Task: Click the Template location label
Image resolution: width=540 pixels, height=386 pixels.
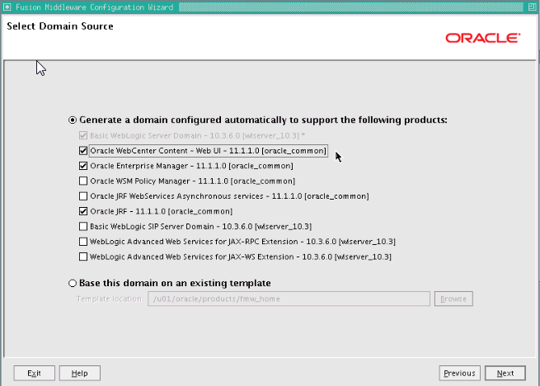Action: pyautogui.click(x=110, y=299)
